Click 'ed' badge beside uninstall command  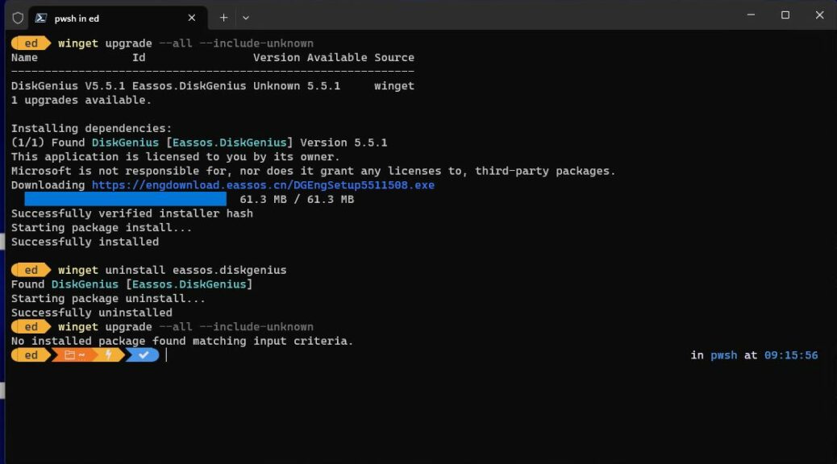31,270
